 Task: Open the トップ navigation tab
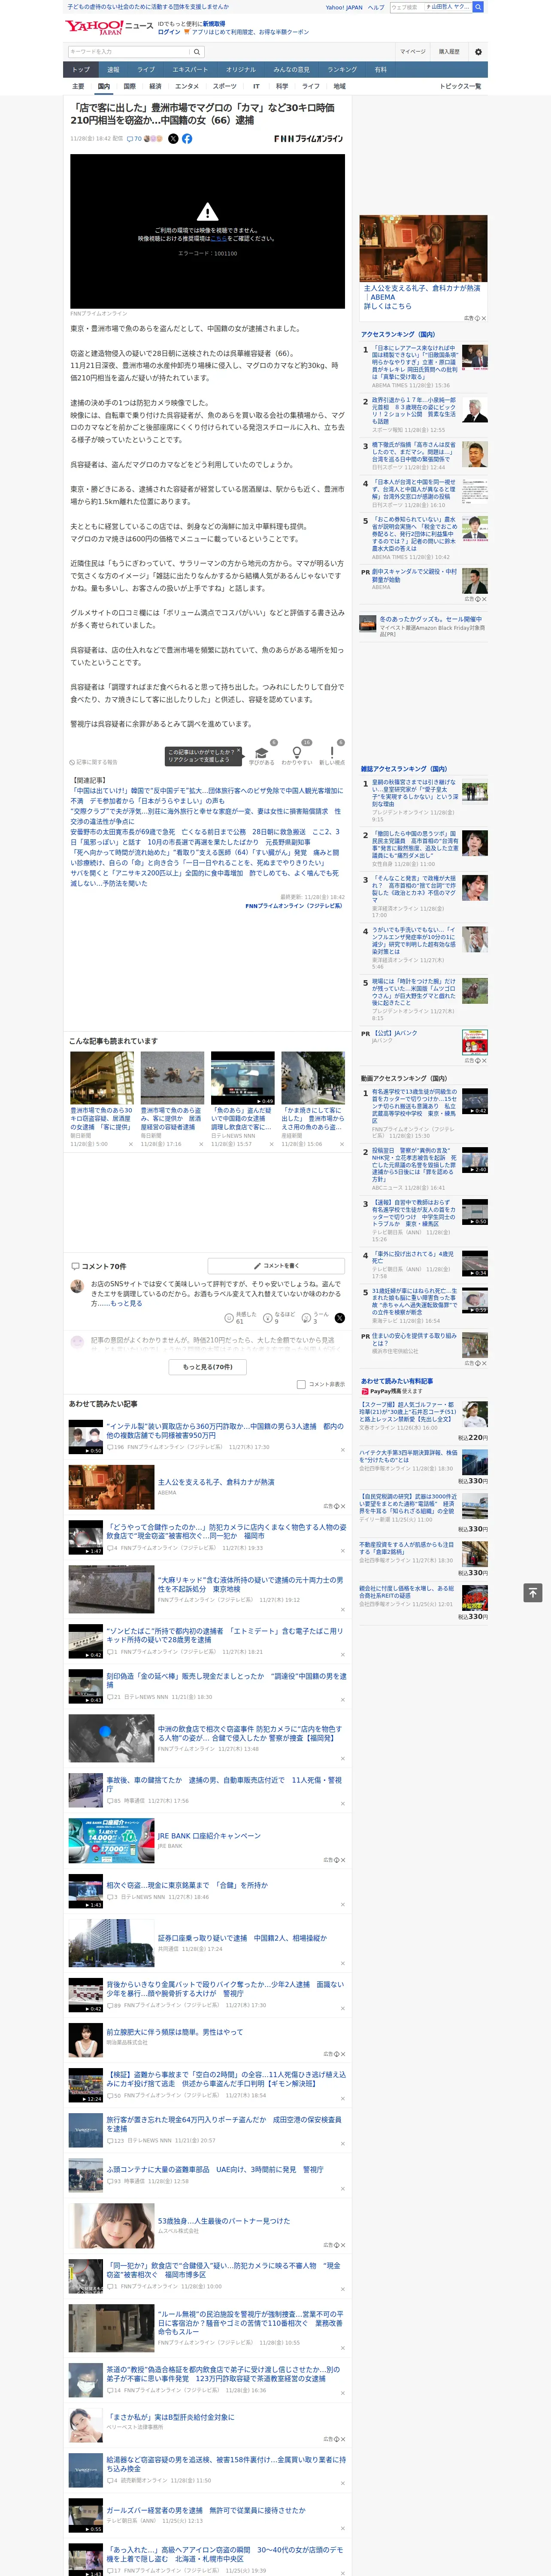(x=81, y=70)
